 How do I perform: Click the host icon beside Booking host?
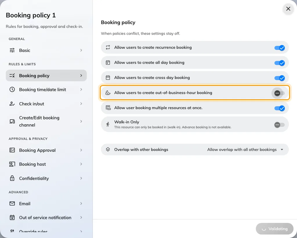12,164
